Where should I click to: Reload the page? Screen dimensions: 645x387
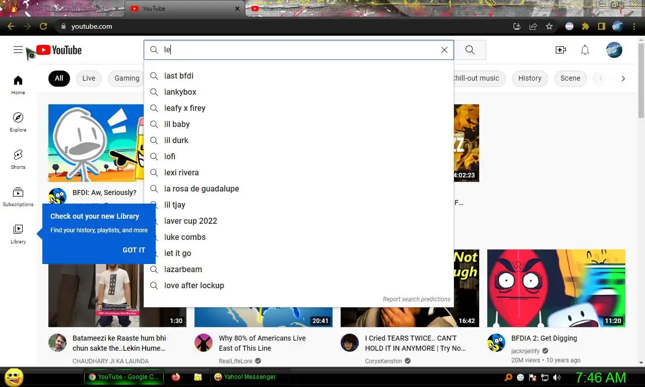coord(43,26)
